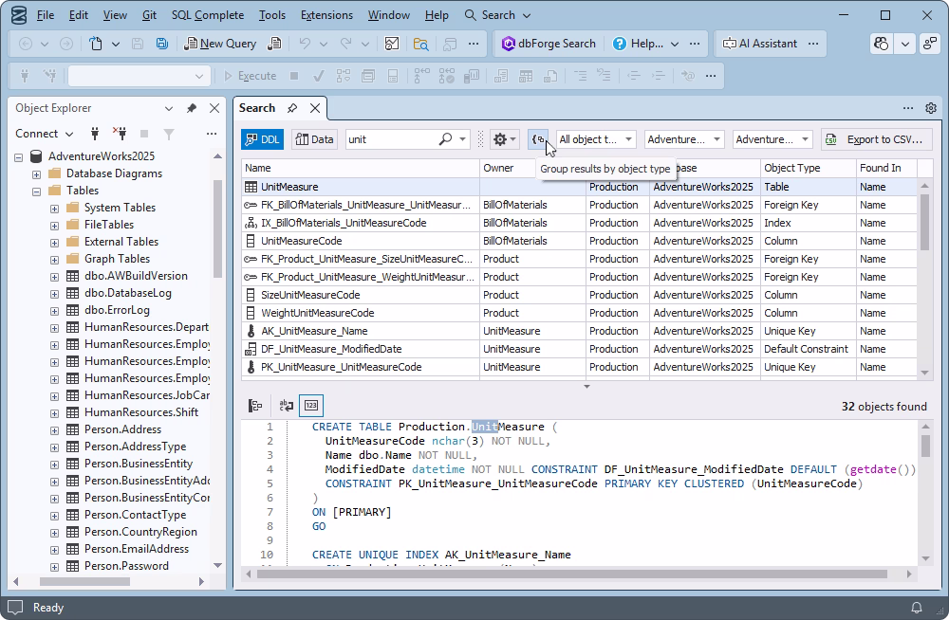Toggle the Object Explorer filter icon
Image resolution: width=949 pixels, height=620 pixels.
[x=169, y=133]
